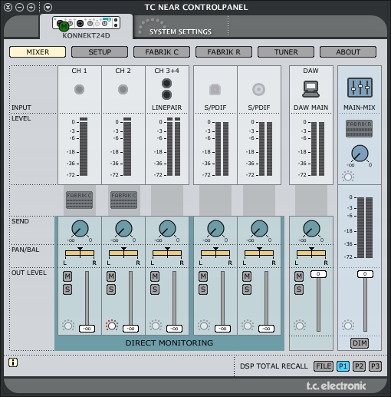Click the DAW channel indicator ring
This screenshot has height=397, width=391.
click(300, 326)
